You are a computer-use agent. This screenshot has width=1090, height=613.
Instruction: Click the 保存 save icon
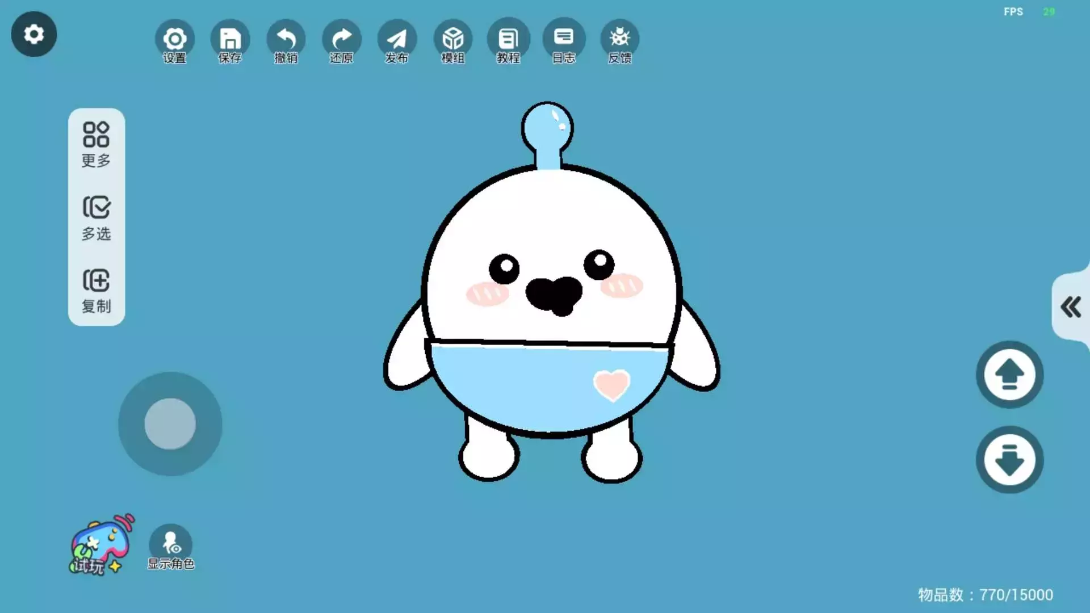click(x=230, y=41)
